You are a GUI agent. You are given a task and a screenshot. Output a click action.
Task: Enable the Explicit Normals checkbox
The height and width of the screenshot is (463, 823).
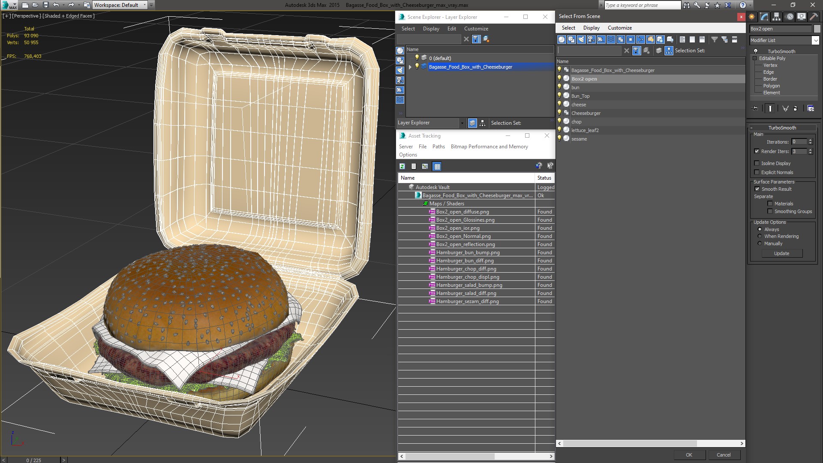(757, 172)
